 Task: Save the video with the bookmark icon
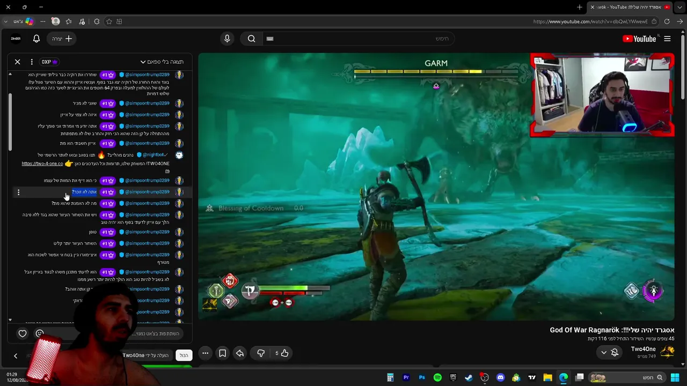coord(222,353)
